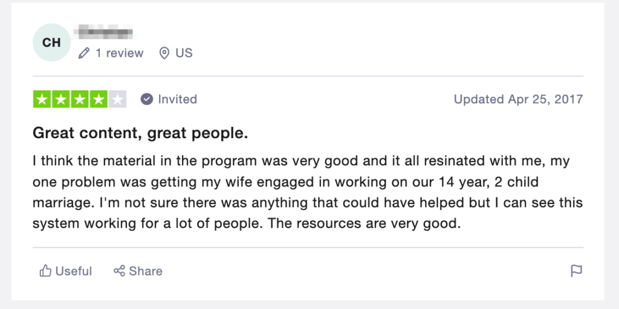Flag this review with the flag icon
The width and height of the screenshot is (619, 309).
(x=576, y=271)
